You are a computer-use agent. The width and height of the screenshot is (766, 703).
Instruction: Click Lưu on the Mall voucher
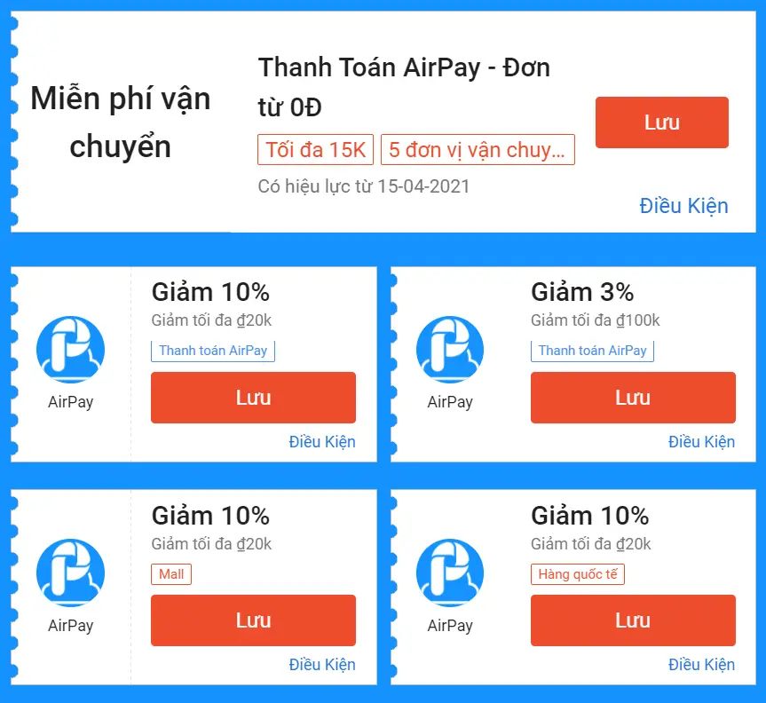[x=253, y=620]
